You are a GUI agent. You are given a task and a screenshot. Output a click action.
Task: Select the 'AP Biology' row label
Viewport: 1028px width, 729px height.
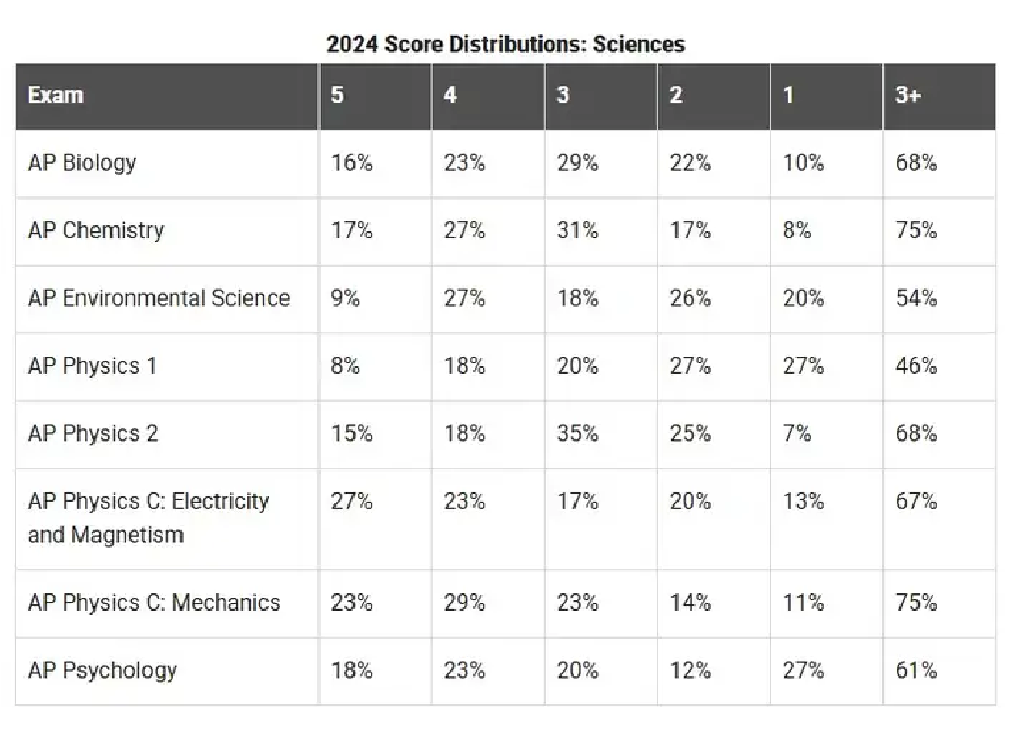[x=82, y=163]
